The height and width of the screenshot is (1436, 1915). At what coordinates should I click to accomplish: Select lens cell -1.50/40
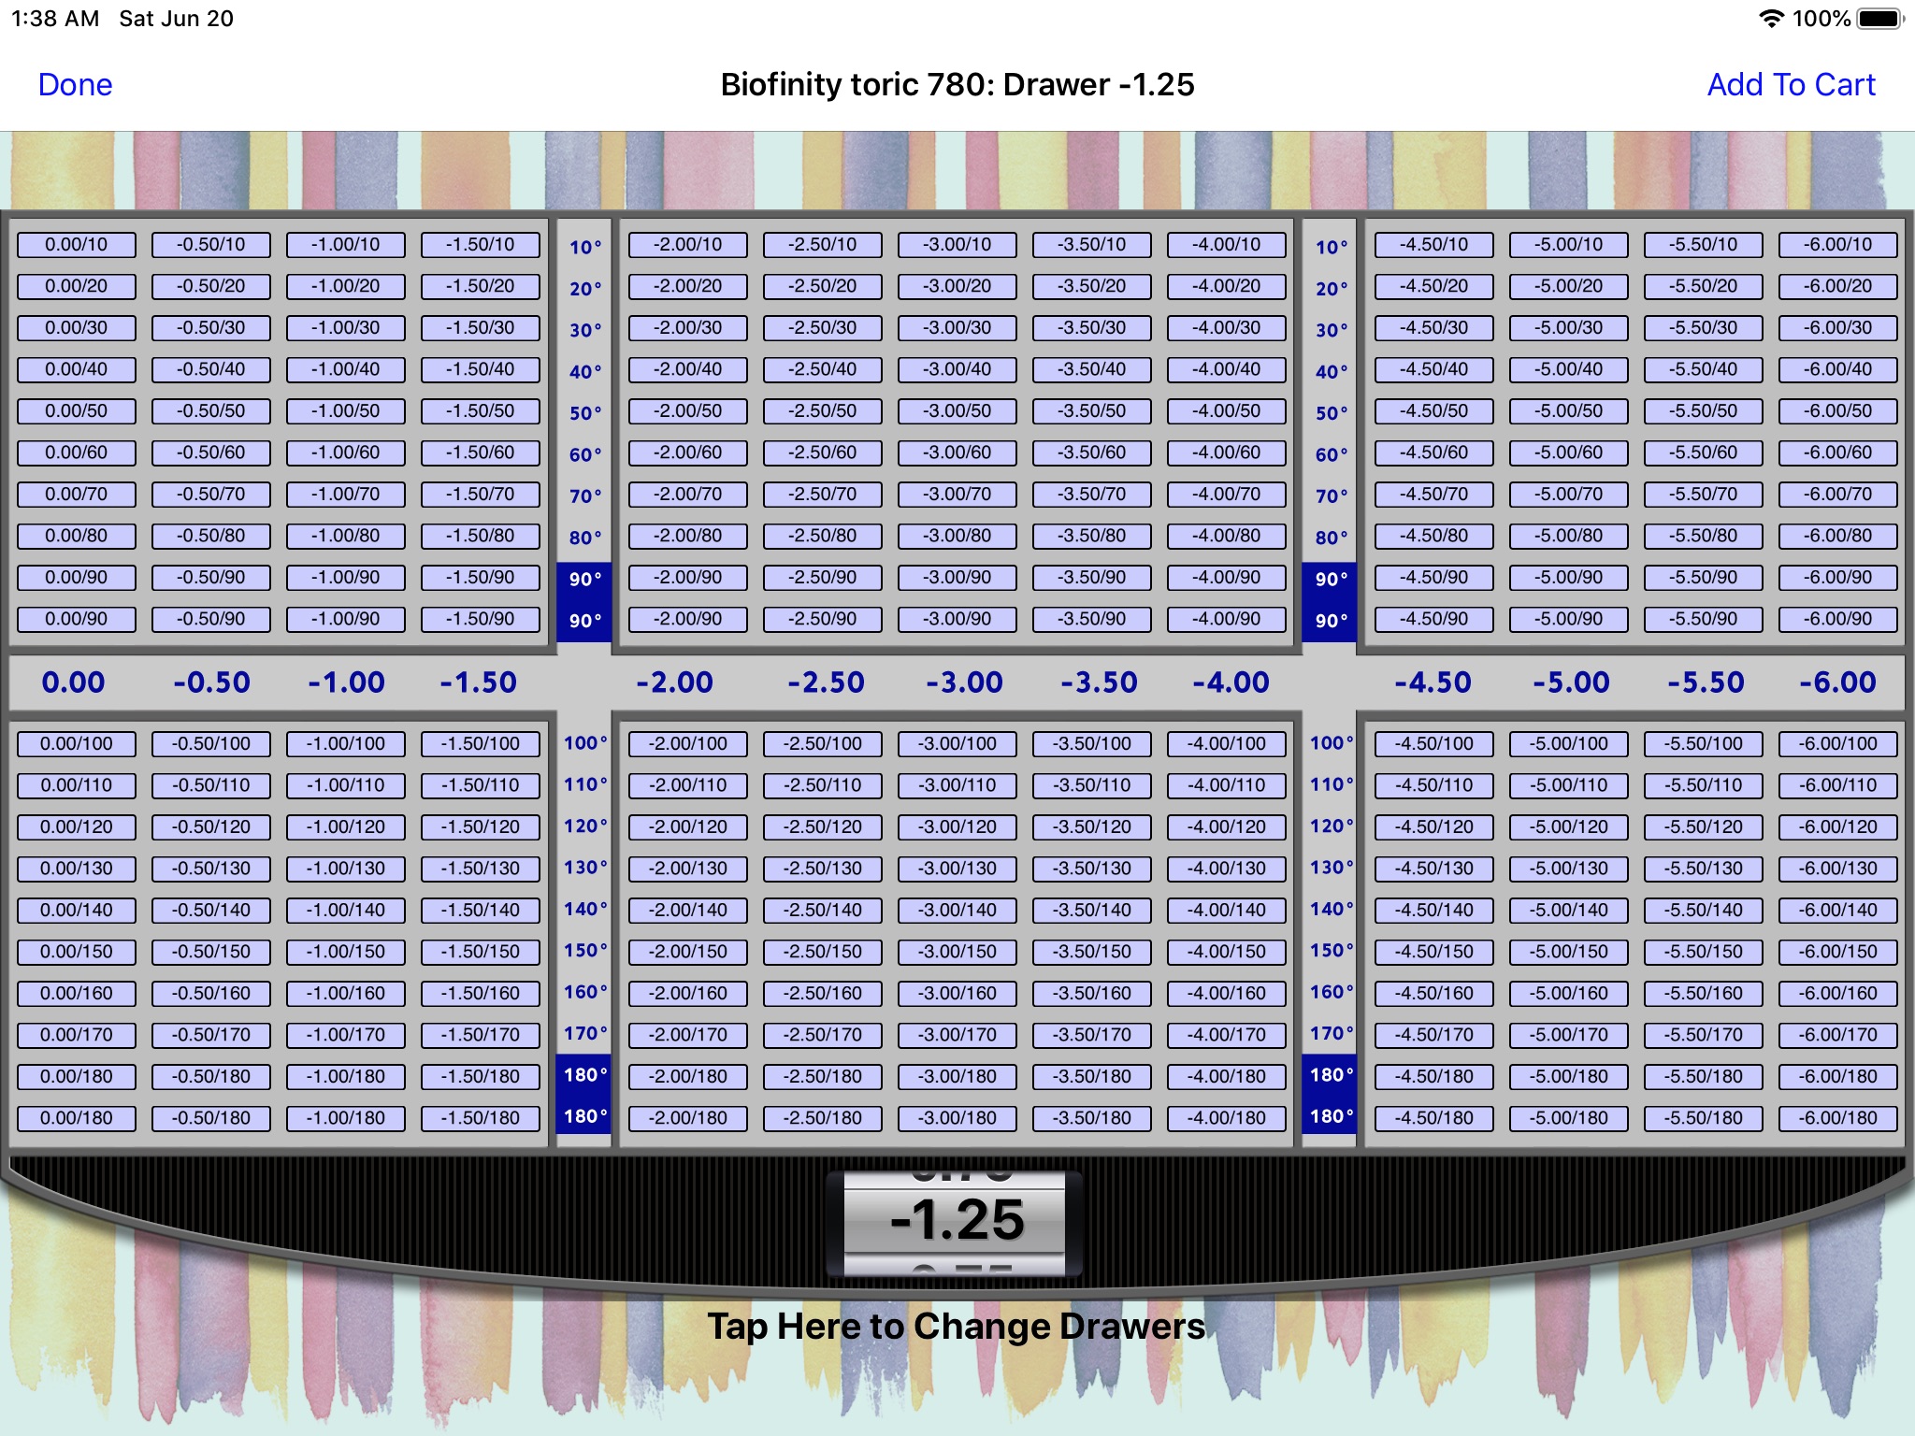(x=481, y=369)
